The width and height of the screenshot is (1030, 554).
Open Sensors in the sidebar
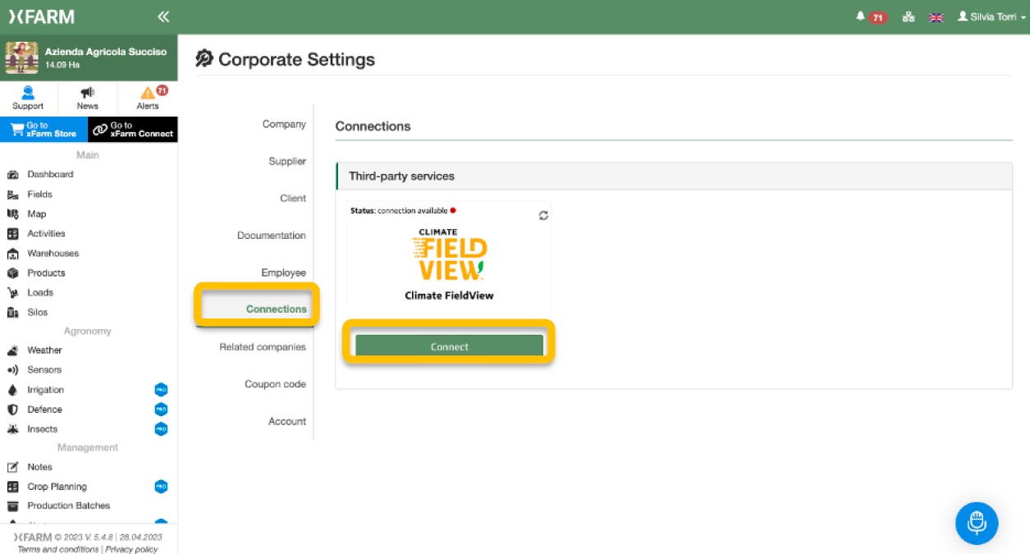pos(44,370)
